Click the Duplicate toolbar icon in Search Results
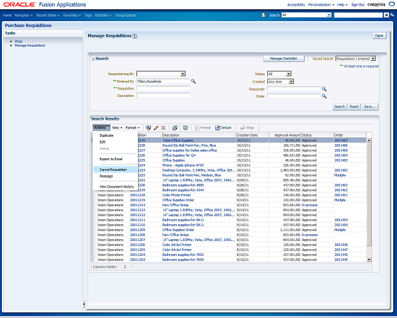This screenshot has width=397, height=318. tap(148, 128)
